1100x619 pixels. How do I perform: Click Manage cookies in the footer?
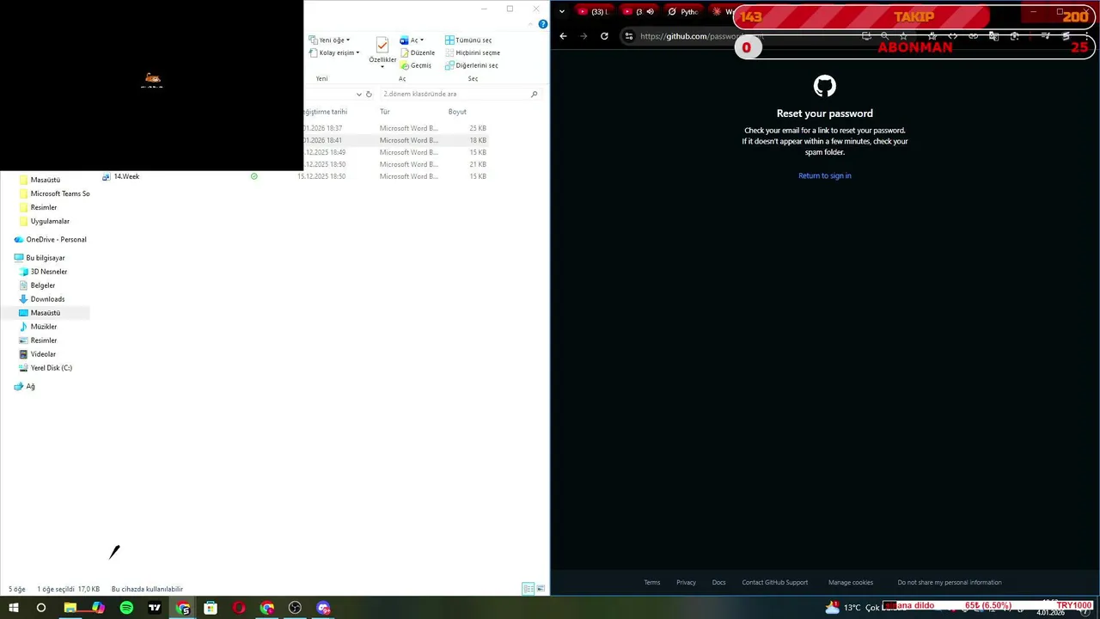coord(851,582)
